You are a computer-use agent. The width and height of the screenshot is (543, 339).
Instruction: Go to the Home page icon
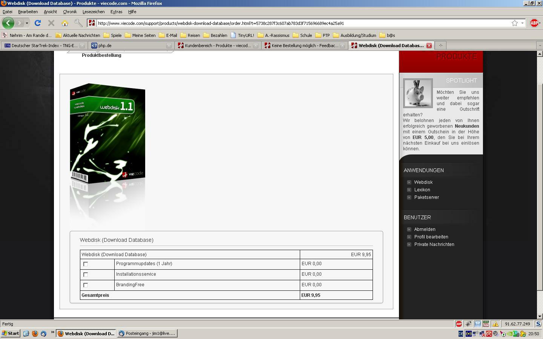(x=65, y=23)
